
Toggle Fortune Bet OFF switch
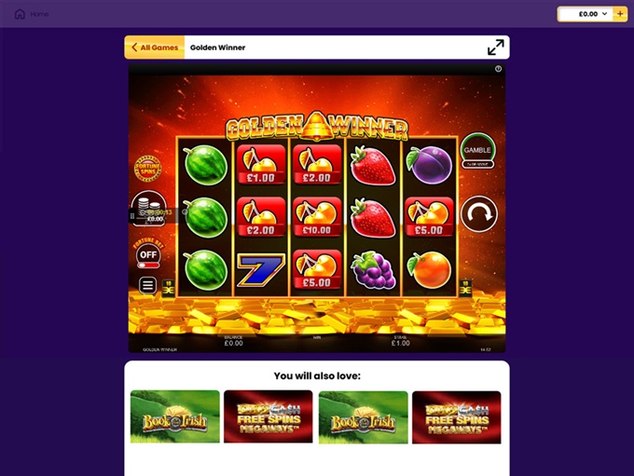pos(148,258)
